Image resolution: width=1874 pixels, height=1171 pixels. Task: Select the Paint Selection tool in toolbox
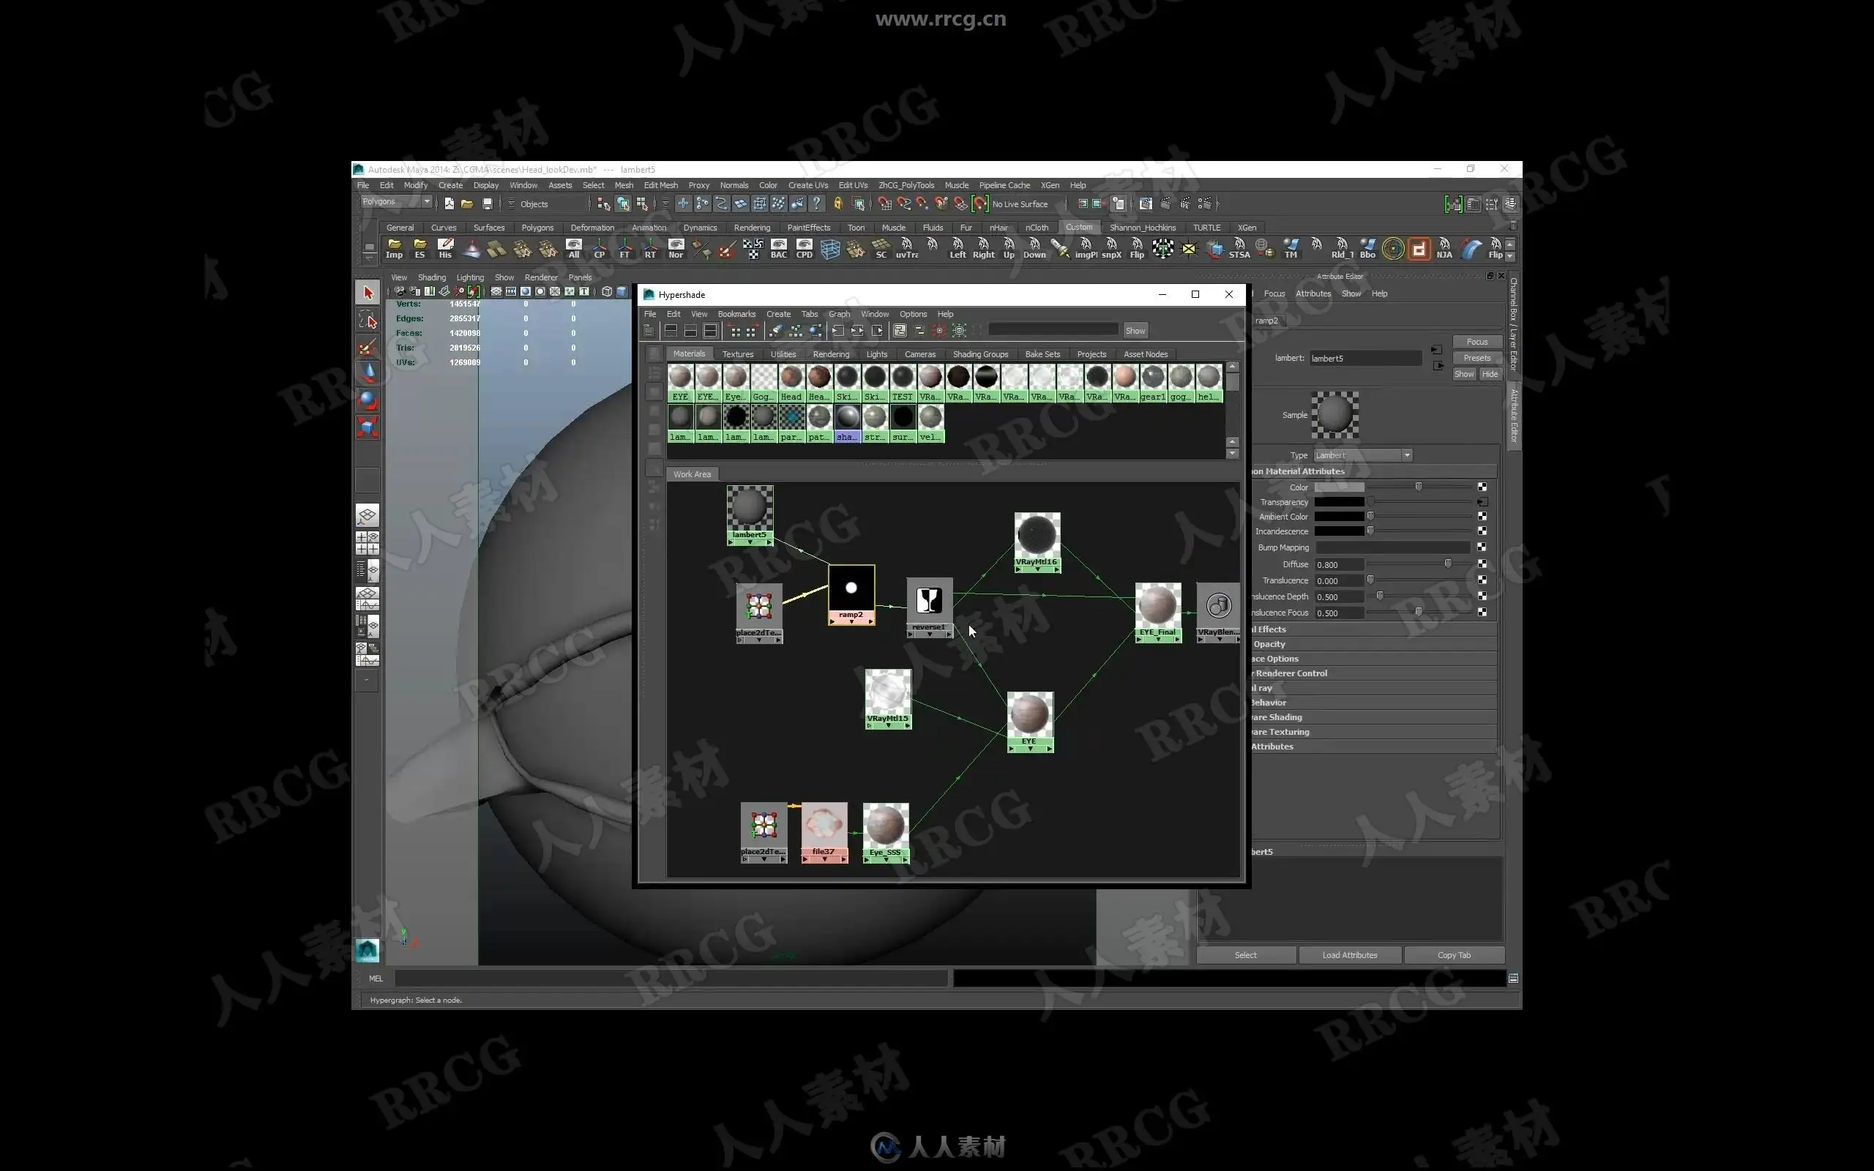(367, 347)
